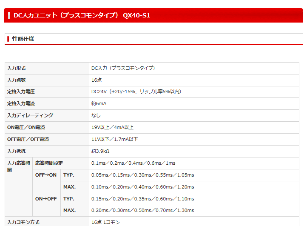Select the 'ON→OFF' sub-label

pyautogui.click(x=46, y=199)
